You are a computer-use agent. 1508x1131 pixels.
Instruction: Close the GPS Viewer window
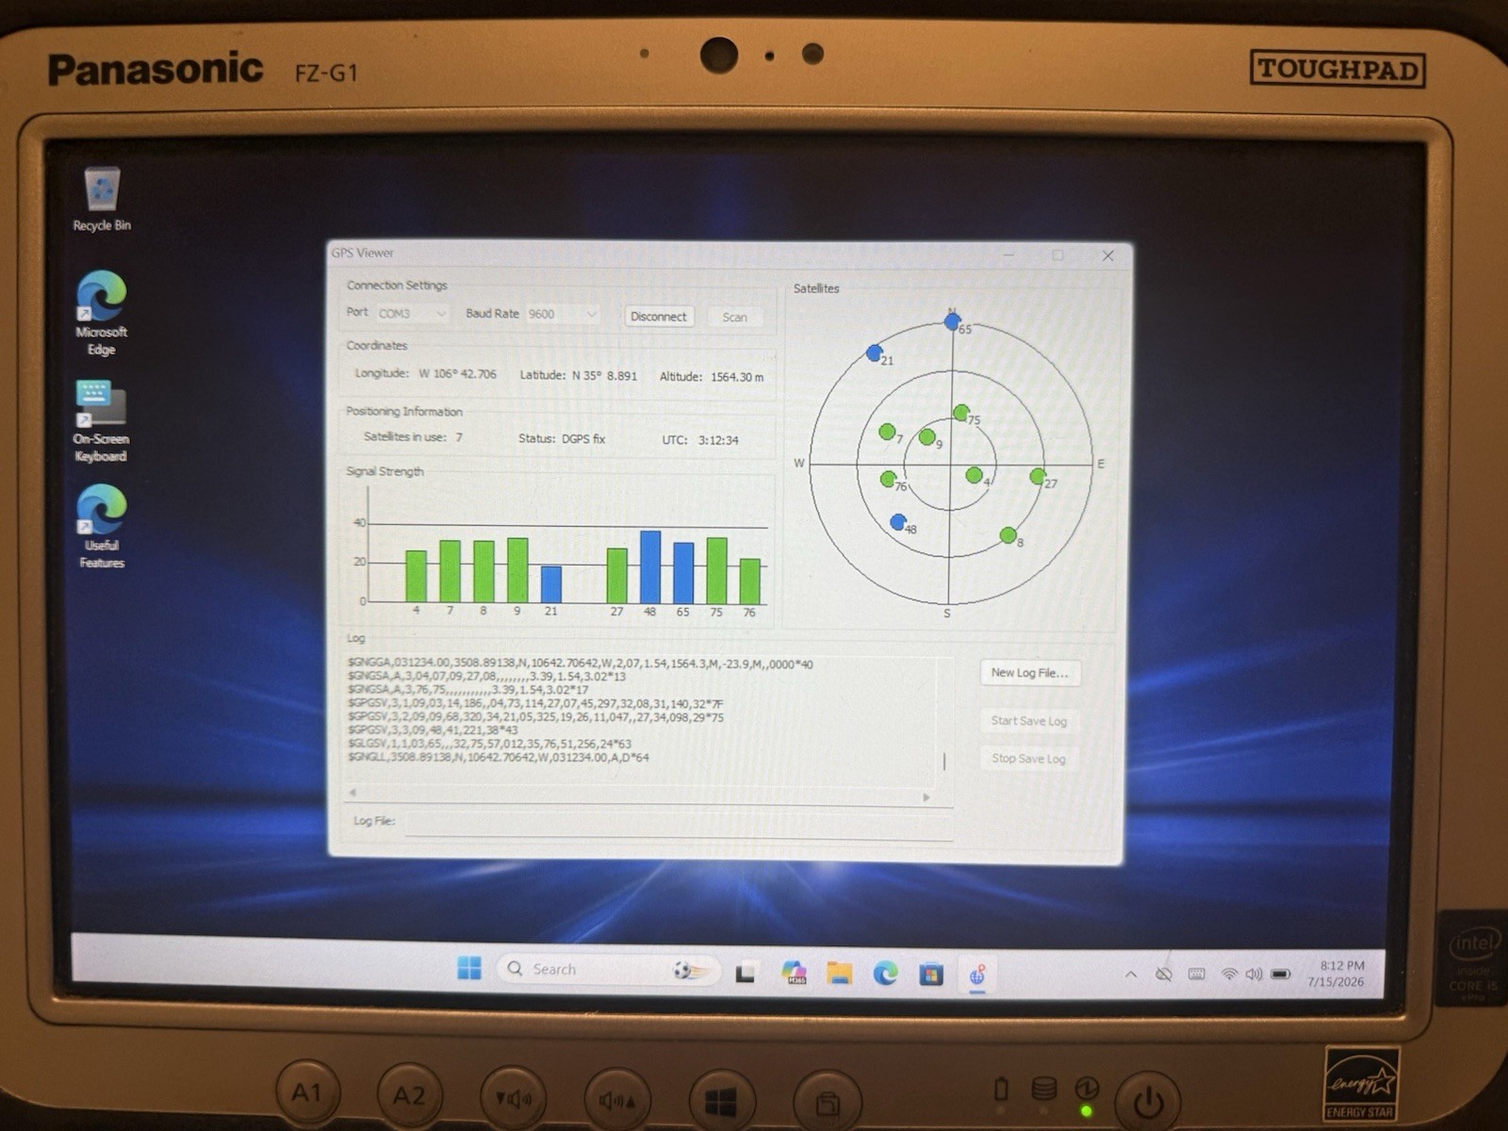pyautogui.click(x=1108, y=255)
